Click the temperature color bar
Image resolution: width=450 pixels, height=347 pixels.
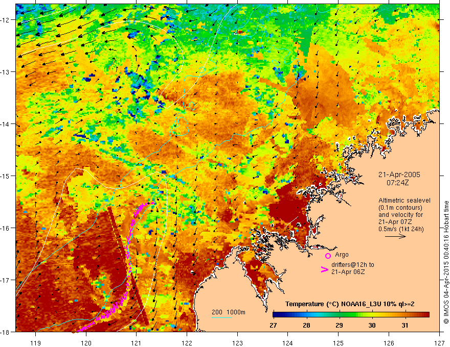coord(351,315)
